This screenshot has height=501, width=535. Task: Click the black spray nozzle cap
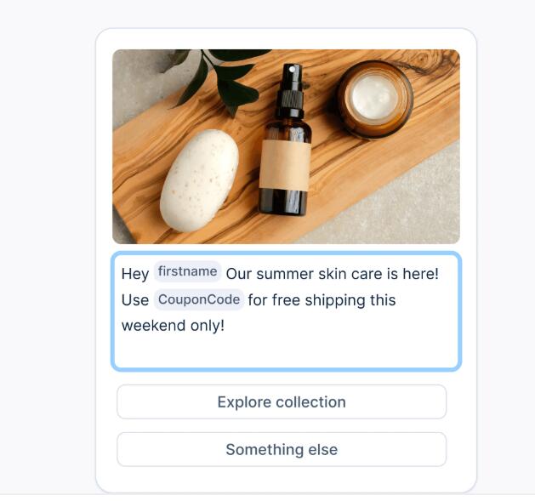pyautogui.click(x=290, y=91)
